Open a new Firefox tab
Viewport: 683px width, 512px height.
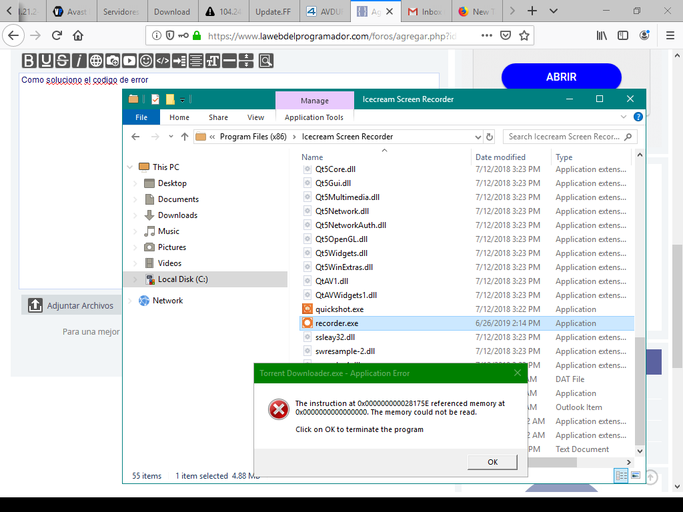532,11
